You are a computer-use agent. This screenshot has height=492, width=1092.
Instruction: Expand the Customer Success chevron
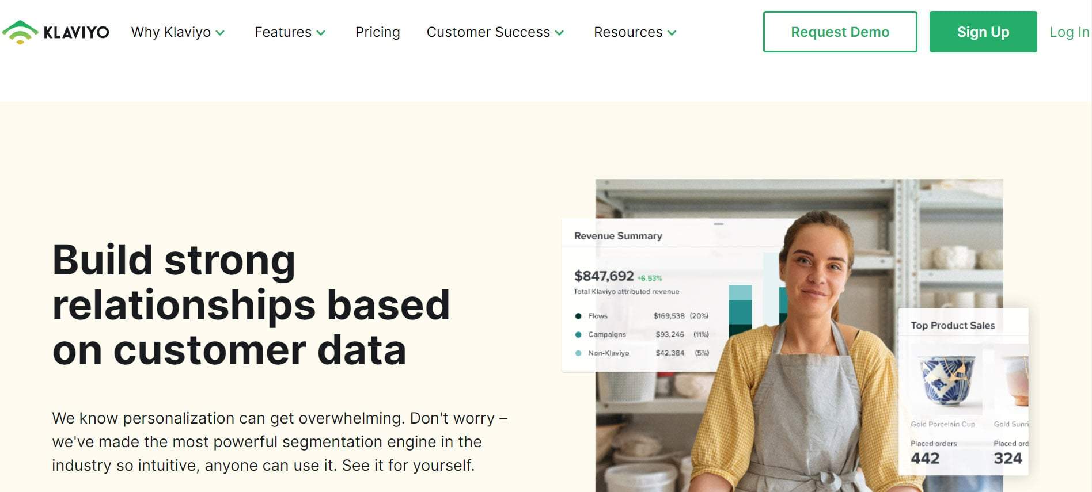559,33
